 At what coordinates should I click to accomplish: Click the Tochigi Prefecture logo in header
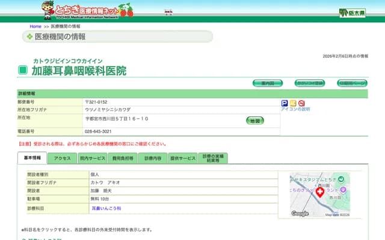pos(352,13)
